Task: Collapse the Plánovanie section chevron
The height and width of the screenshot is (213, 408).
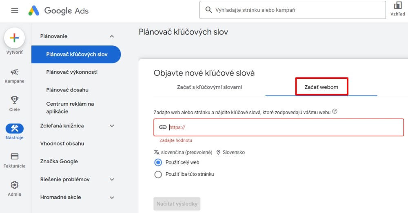Action: (112, 36)
